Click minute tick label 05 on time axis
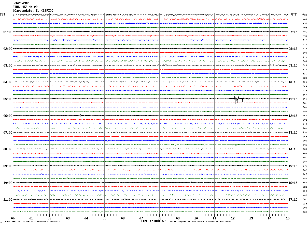Screen dimensions: 308x225 104,218
